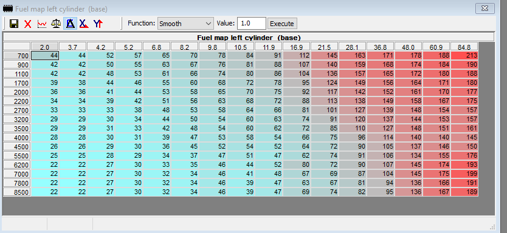
Task: Toggle the highlighted delta triangle icon
Action: pos(70,24)
